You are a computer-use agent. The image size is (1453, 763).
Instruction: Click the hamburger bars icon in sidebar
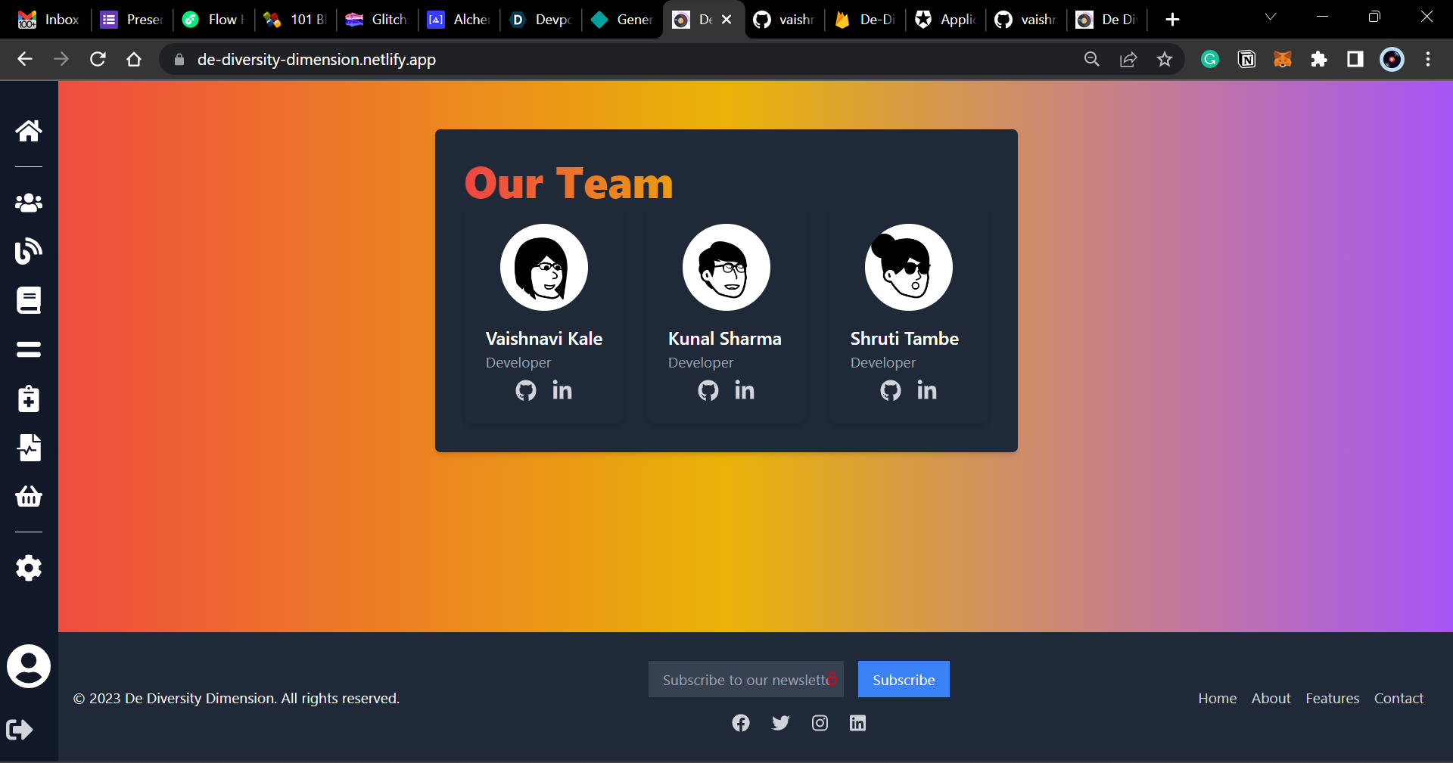[29, 349]
